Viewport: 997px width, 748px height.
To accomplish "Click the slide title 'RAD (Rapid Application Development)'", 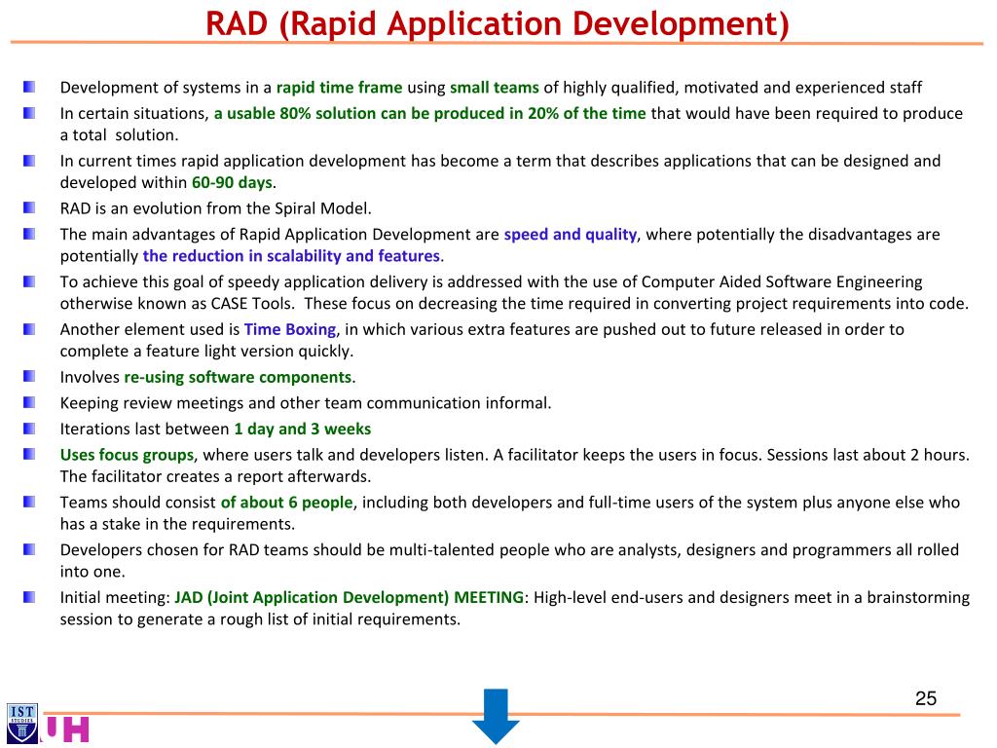I will click(498, 23).
